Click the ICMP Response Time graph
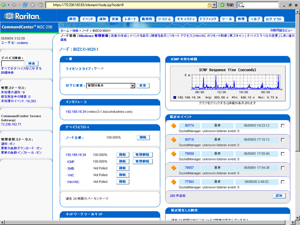 228,83
